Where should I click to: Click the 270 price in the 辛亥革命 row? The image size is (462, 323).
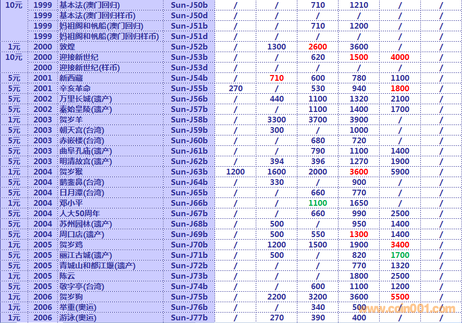point(235,89)
